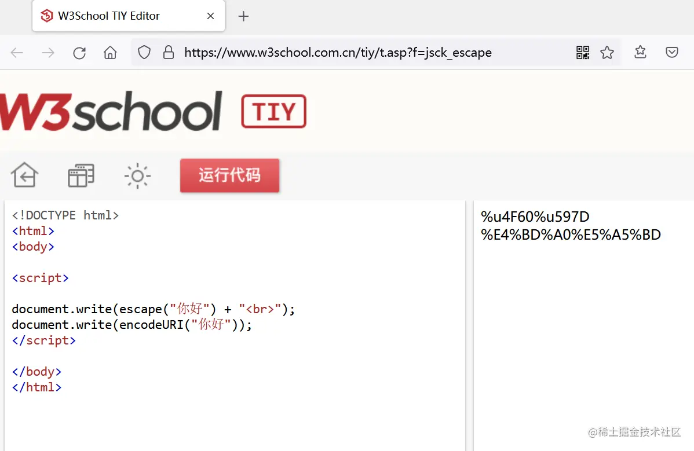
Task: Select the W3School TIY Editor tab
Action: pos(107,16)
